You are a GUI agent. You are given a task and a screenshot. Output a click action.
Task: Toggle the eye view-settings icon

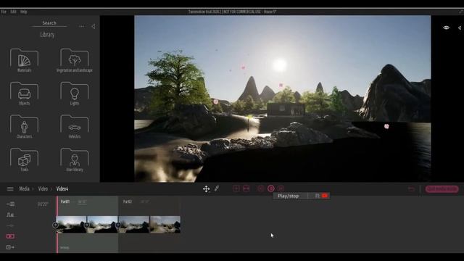(447, 28)
